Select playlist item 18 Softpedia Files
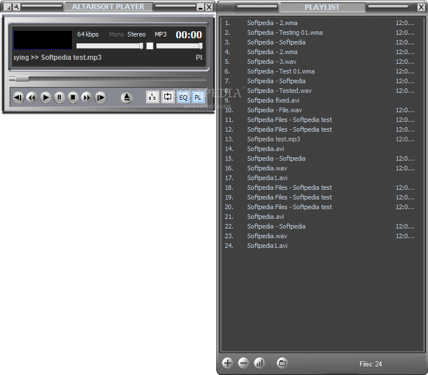The height and width of the screenshot is (375, 428). pyautogui.click(x=322, y=187)
